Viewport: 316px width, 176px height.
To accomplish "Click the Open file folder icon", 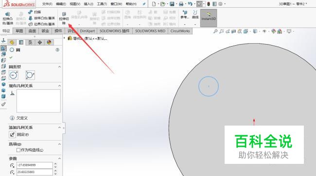I will tap(163, 4).
